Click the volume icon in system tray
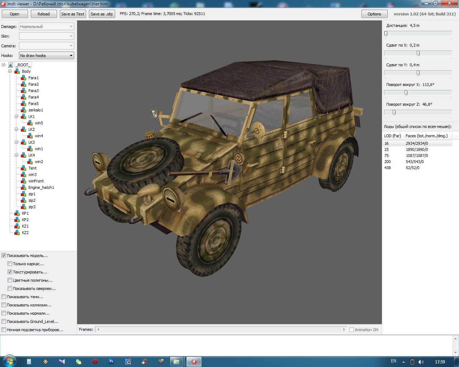459x367 pixels. [421, 362]
